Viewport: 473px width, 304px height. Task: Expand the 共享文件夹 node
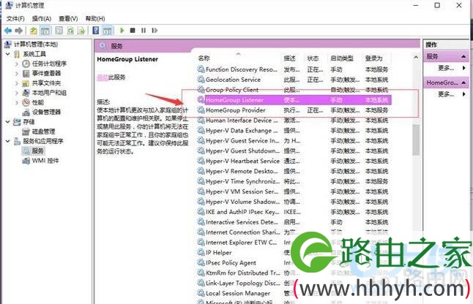click(x=17, y=83)
